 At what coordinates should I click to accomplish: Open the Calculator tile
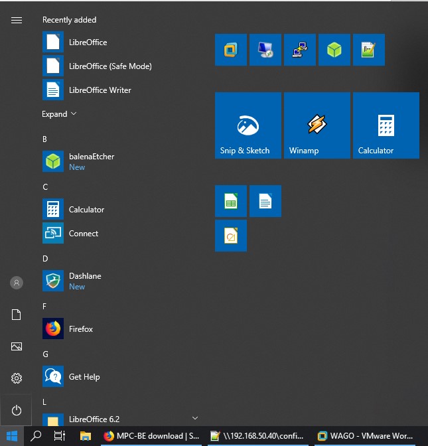click(x=386, y=125)
